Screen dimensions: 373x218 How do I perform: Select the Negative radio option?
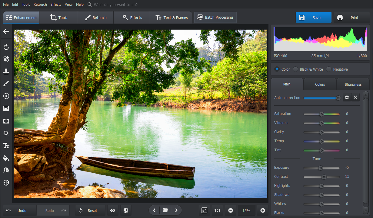(329, 69)
